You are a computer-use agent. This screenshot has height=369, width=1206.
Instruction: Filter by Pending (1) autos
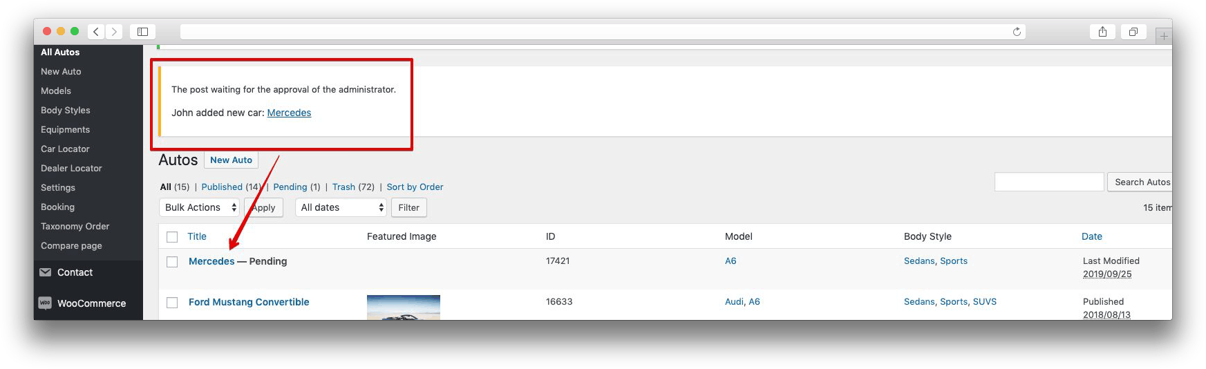296,187
